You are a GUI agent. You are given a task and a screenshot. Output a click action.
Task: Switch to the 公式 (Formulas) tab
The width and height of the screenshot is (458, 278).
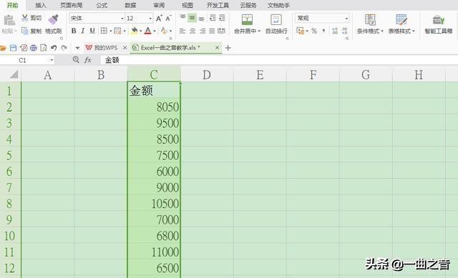(102, 5)
